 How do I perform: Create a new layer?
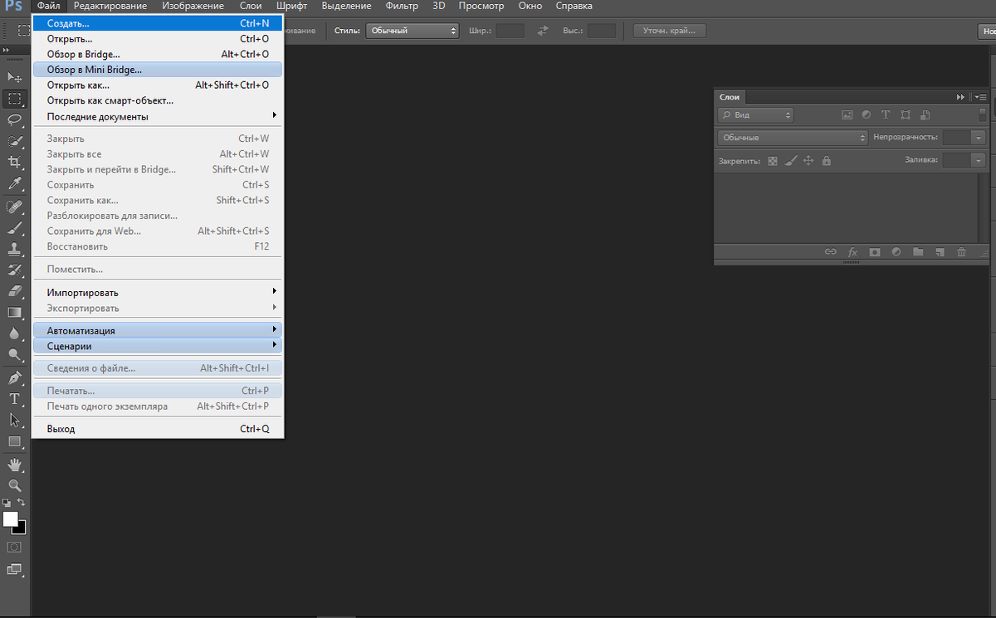coord(940,252)
